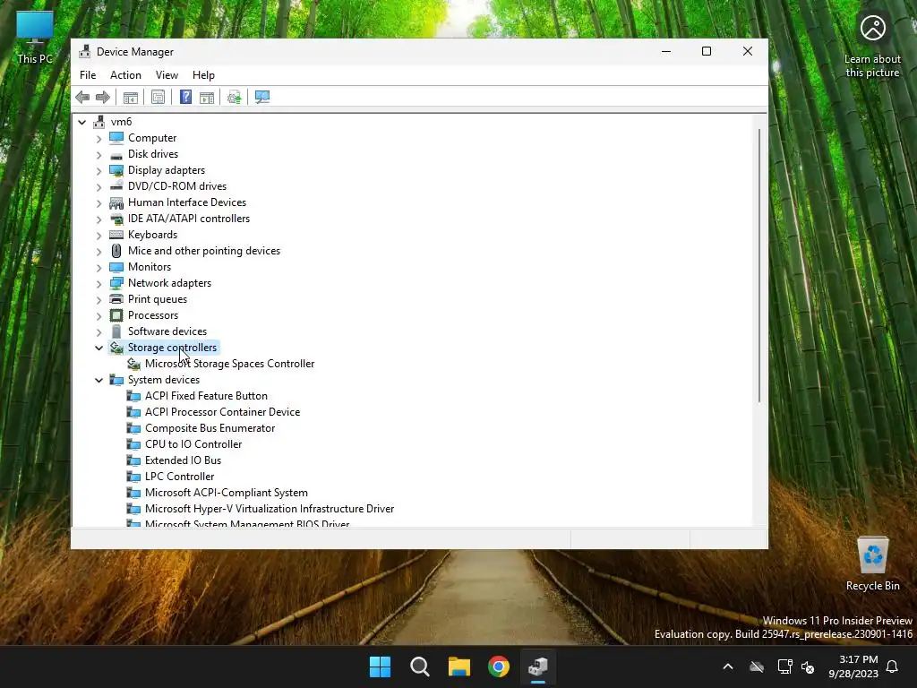Open the Help menu
Screen dimensions: 917x688
pyautogui.click(x=203, y=75)
